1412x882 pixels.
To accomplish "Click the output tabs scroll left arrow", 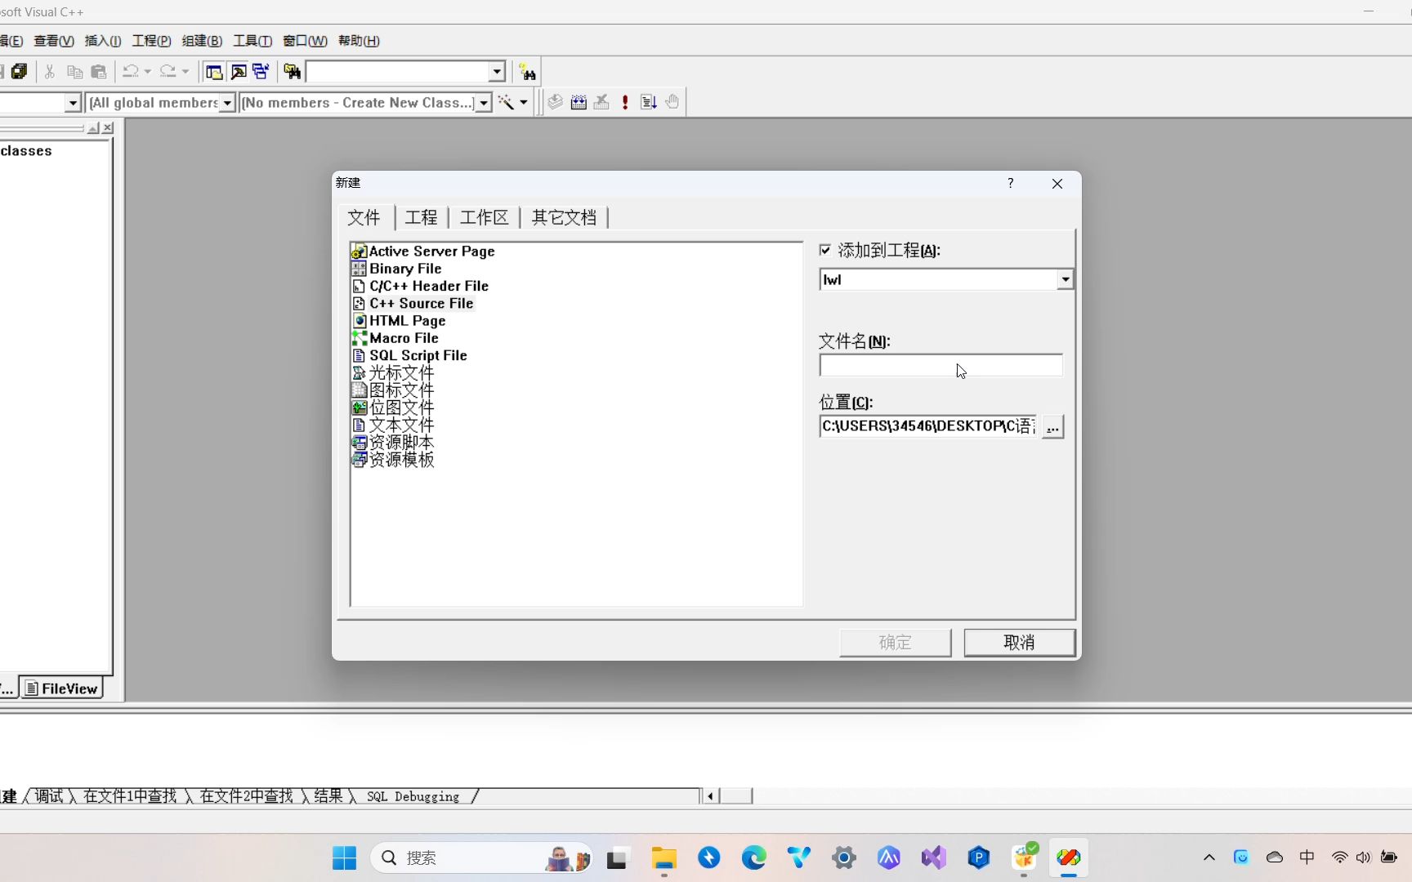I will 710,796.
